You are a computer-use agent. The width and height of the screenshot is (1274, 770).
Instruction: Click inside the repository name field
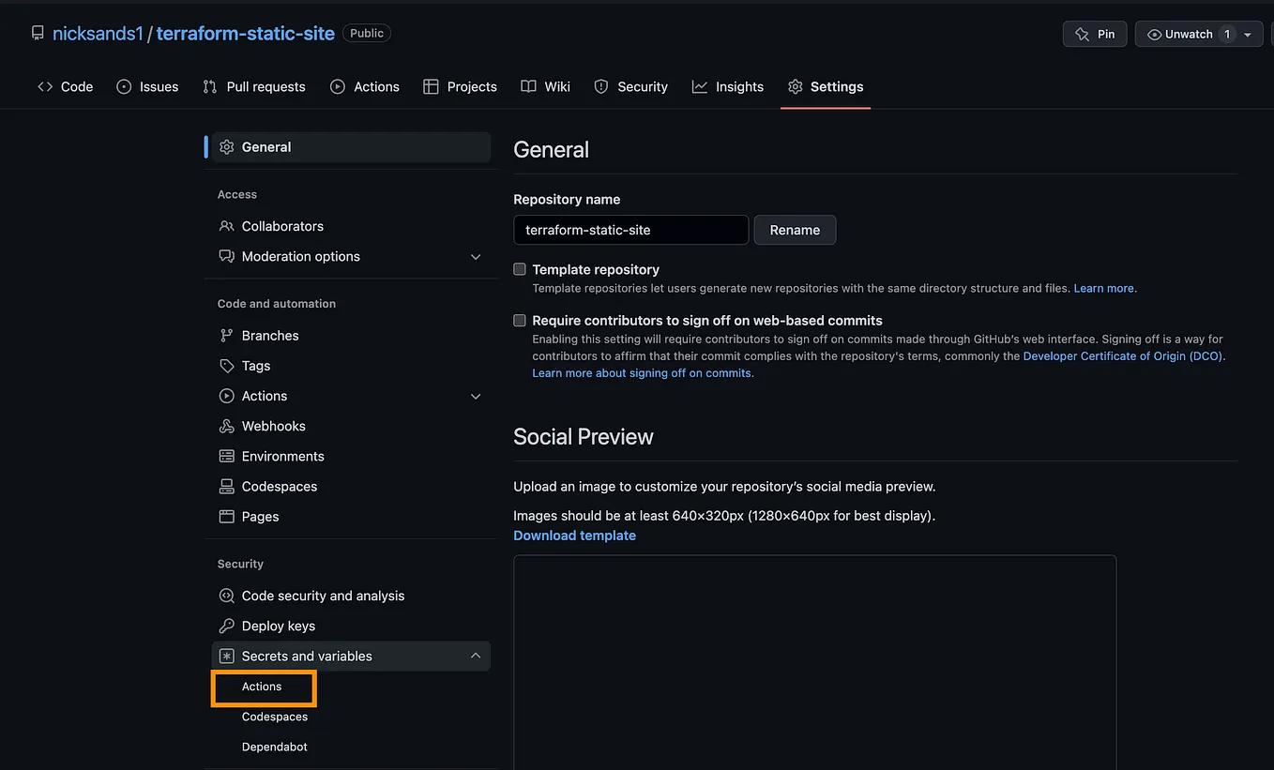(x=630, y=230)
